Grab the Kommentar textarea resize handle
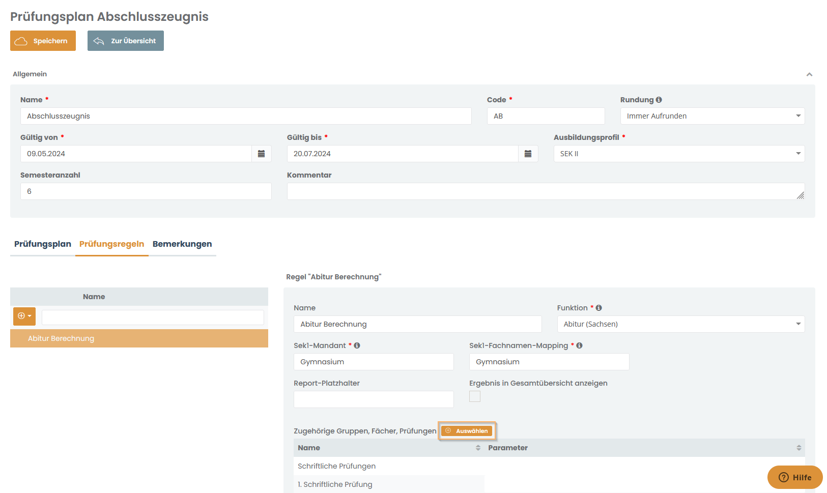Image resolution: width=827 pixels, height=493 pixels. (x=801, y=195)
